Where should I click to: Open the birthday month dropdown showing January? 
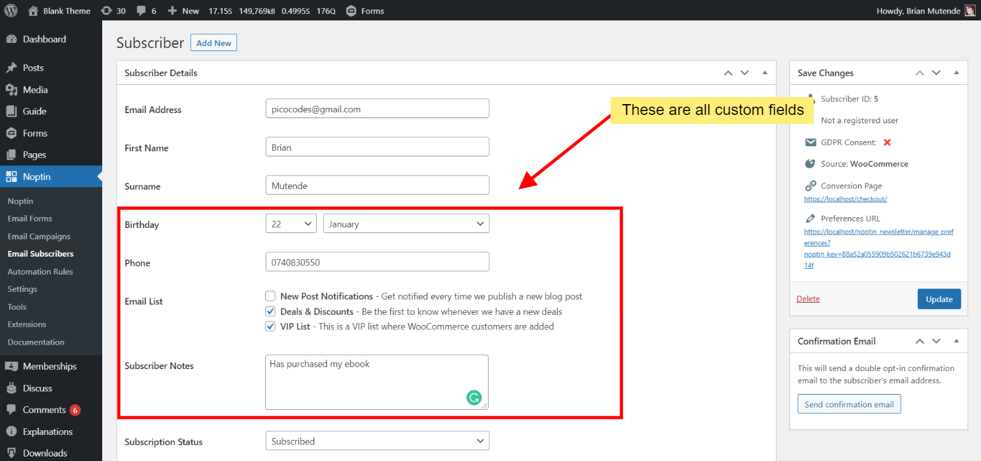[406, 223]
